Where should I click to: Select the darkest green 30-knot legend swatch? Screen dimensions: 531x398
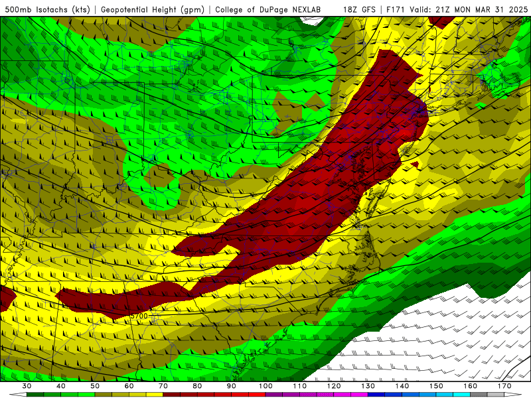click(x=35, y=395)
